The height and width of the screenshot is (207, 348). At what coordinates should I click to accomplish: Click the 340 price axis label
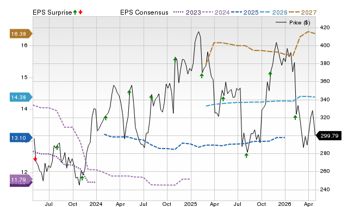(325, 100)
